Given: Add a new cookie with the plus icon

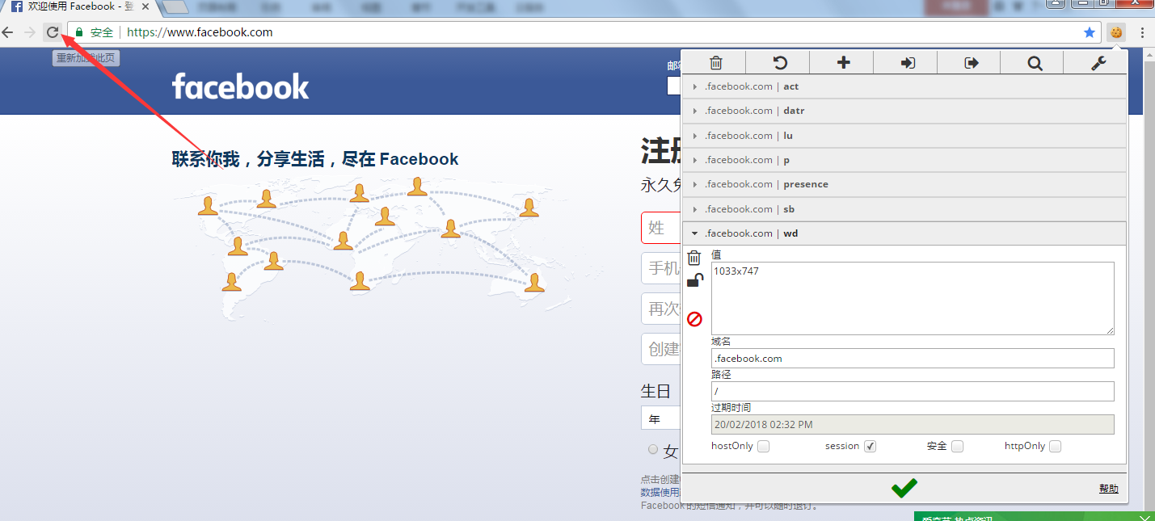Looking at the screenshot, I should click(843, 62).
